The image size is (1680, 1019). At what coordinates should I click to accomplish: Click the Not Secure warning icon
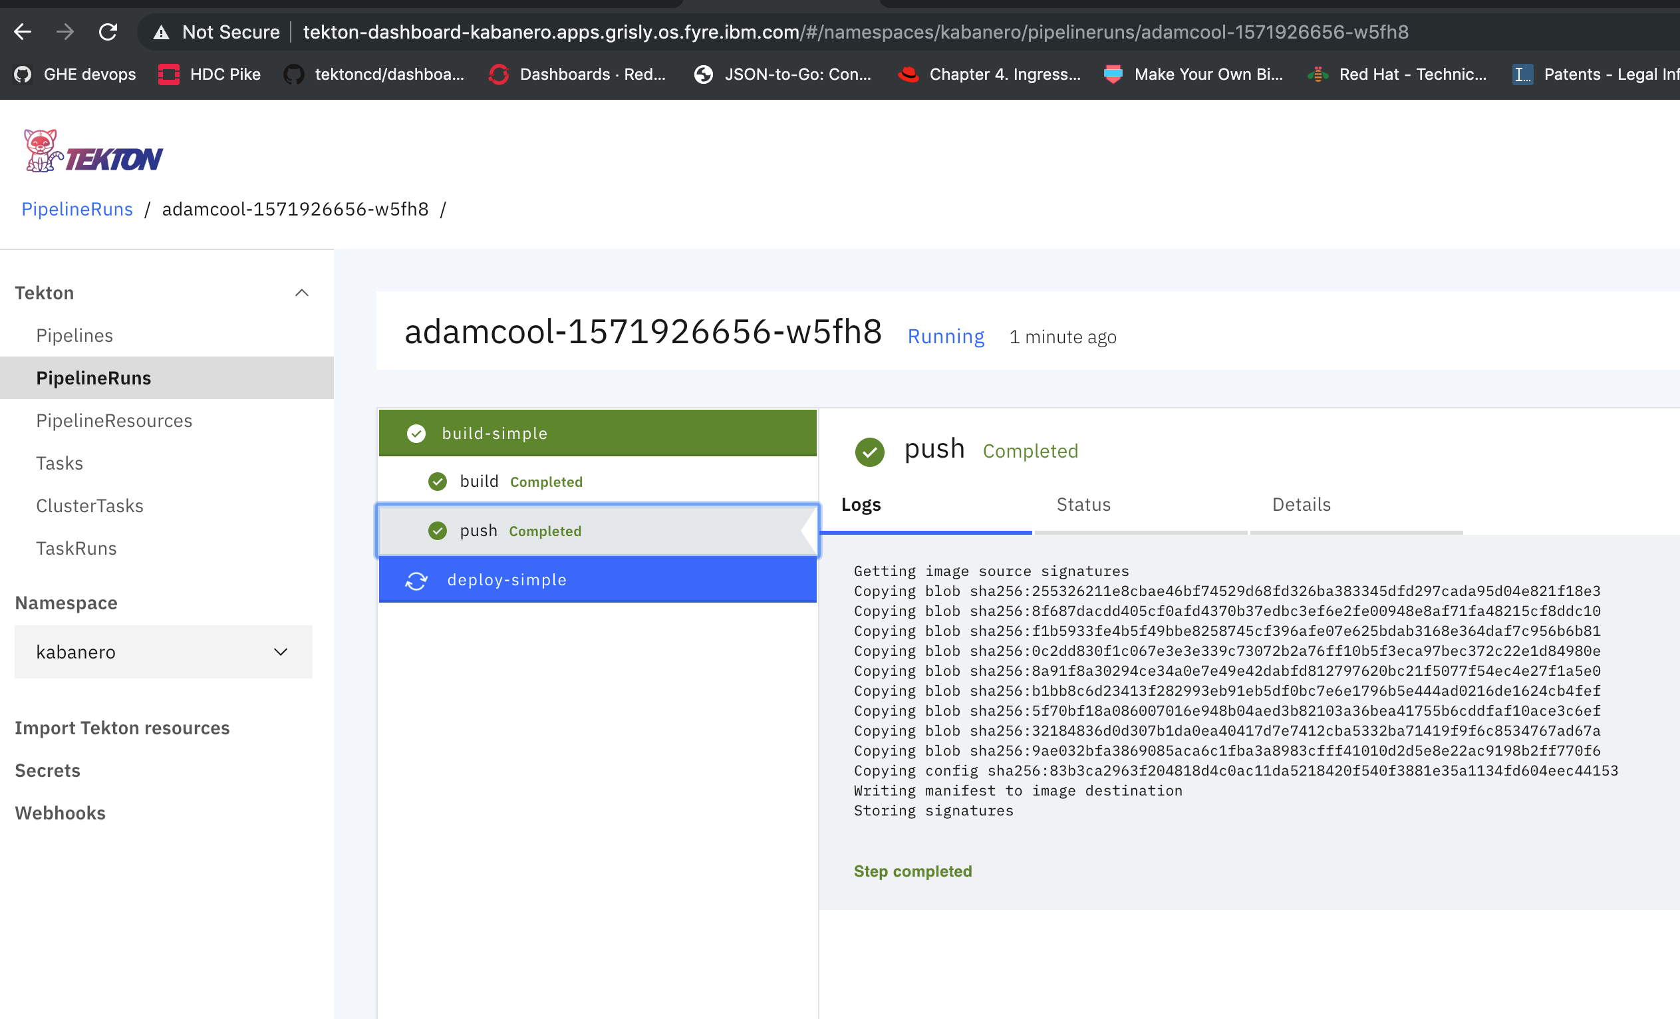pos(161,32)
